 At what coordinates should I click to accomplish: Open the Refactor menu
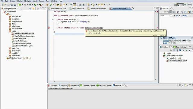point(20,1)
